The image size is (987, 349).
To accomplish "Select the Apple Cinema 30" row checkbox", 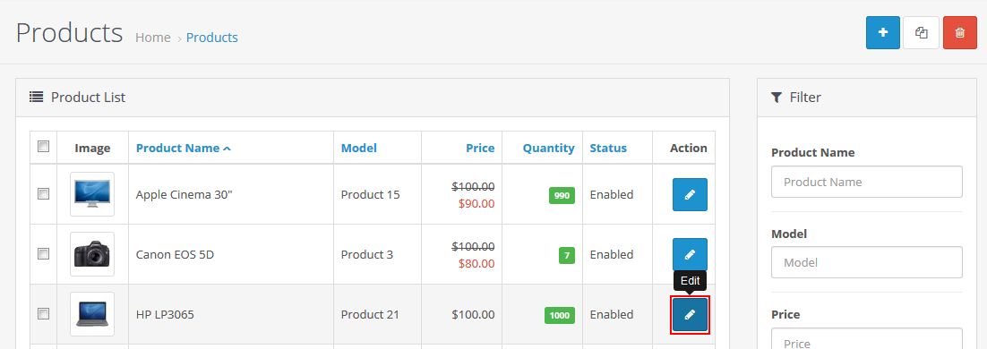I will pyautogui.click(x=43, y=194).
